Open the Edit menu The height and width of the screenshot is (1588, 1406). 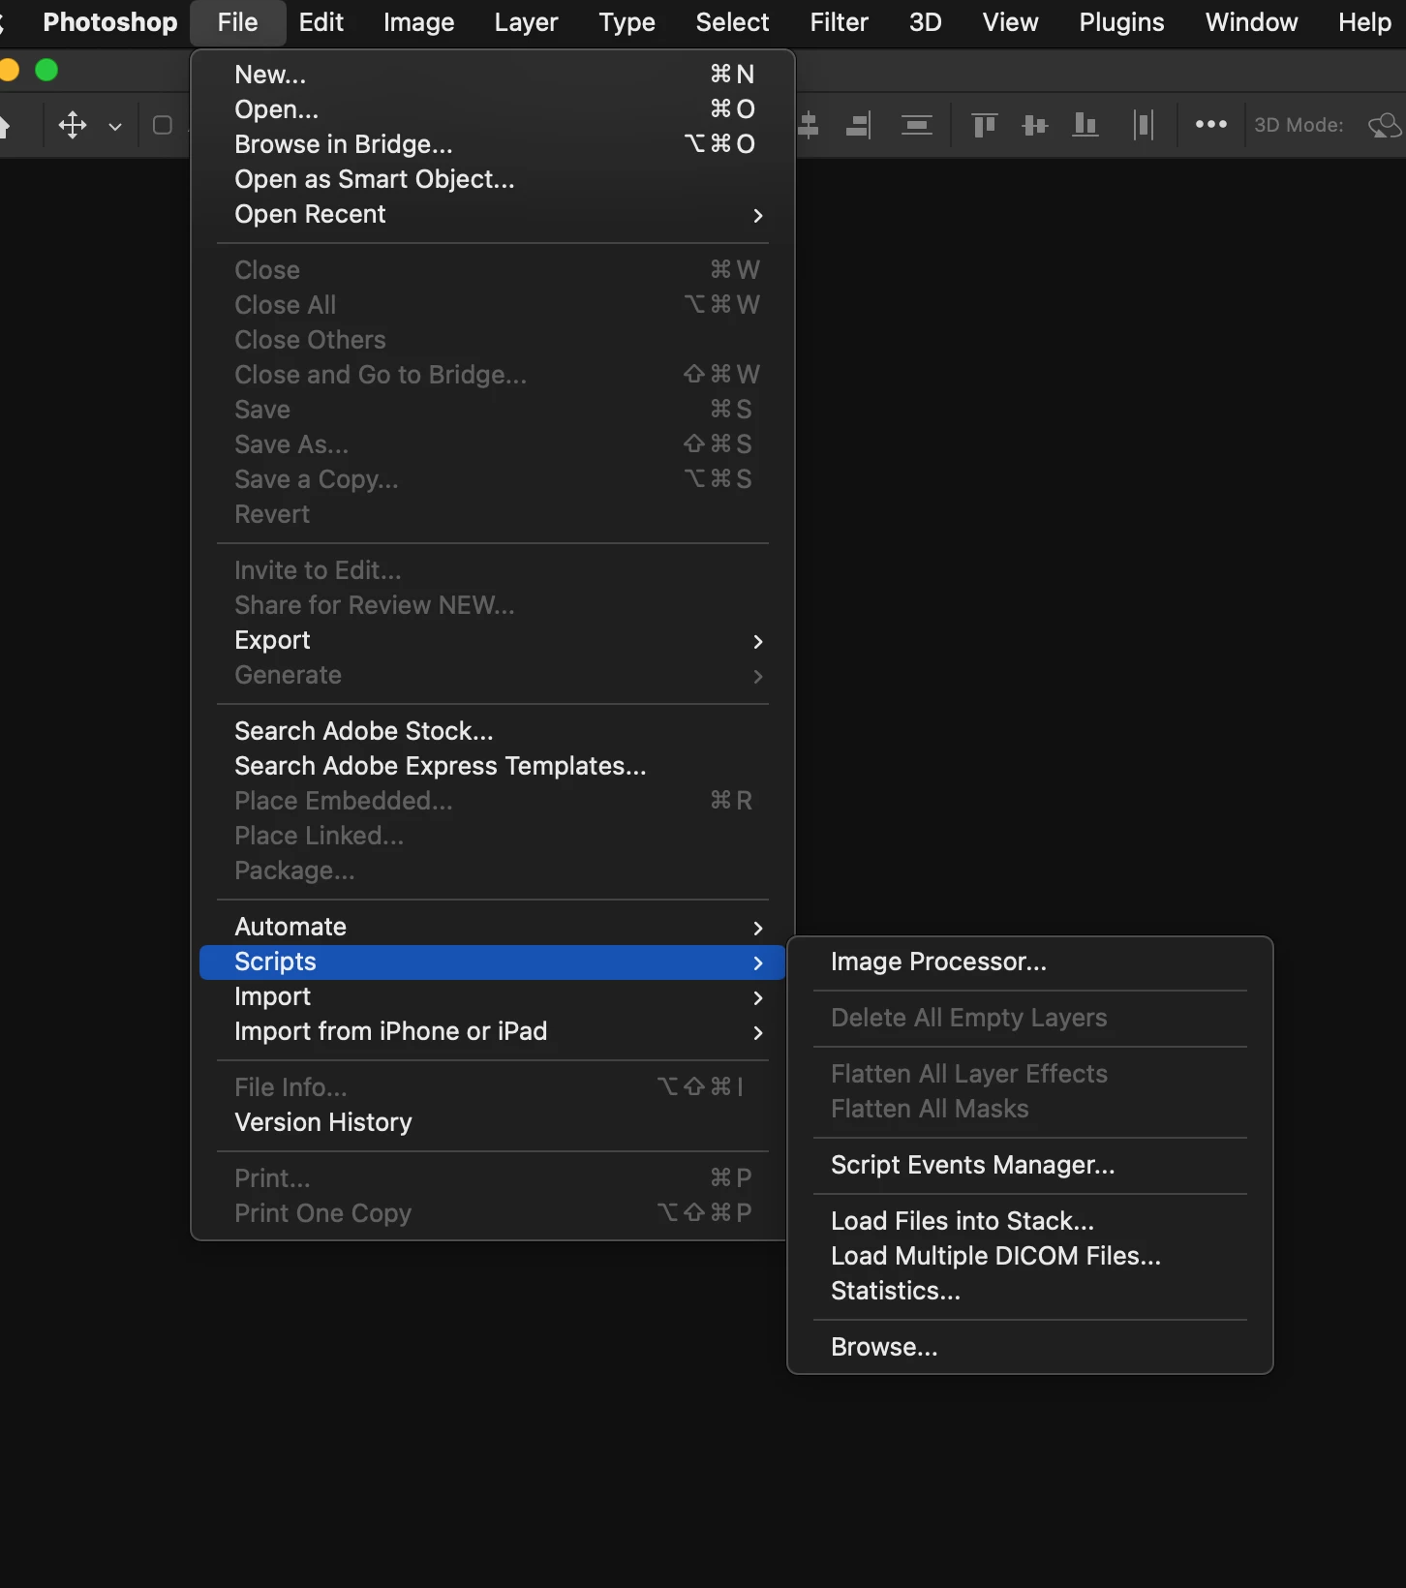point(321,22)
